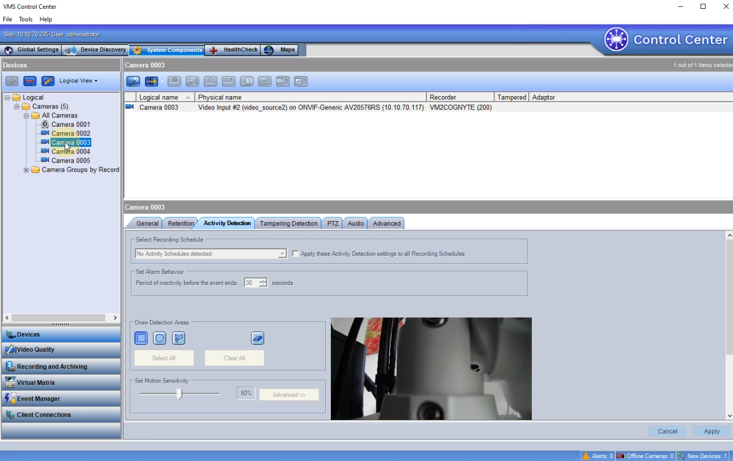This screenshot has width=733, height=461.
Task: Switch to the Tampering Detection tab
Action: pos(288,223)
